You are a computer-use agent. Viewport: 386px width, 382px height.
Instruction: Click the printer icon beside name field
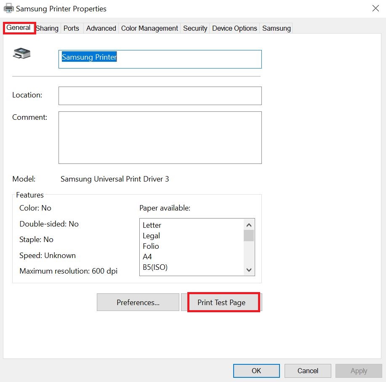(x=21, y=53)
